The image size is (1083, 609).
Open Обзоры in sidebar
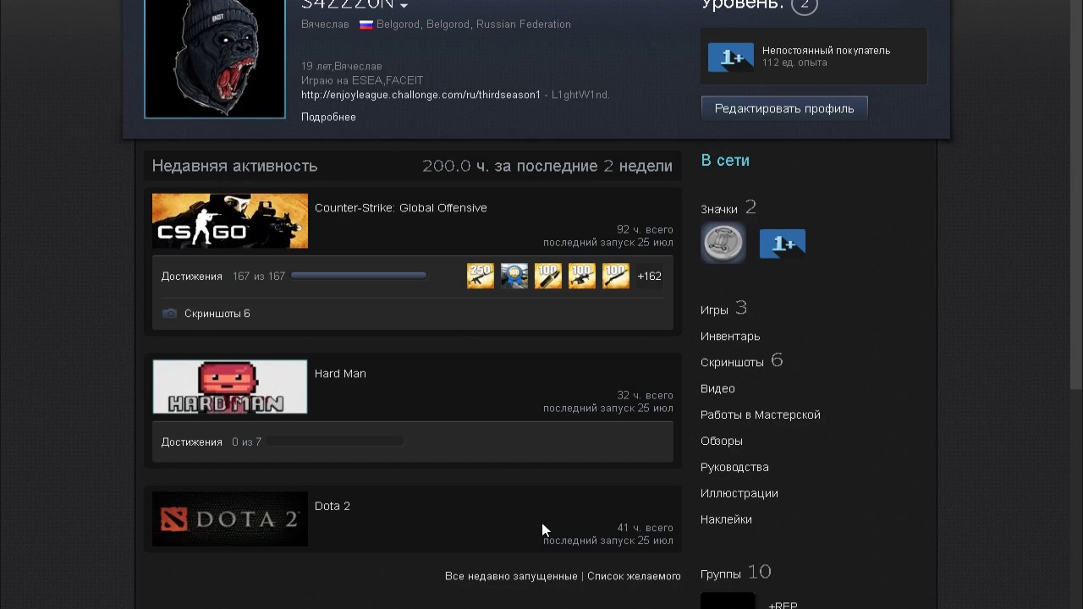[x=722, y=441]
